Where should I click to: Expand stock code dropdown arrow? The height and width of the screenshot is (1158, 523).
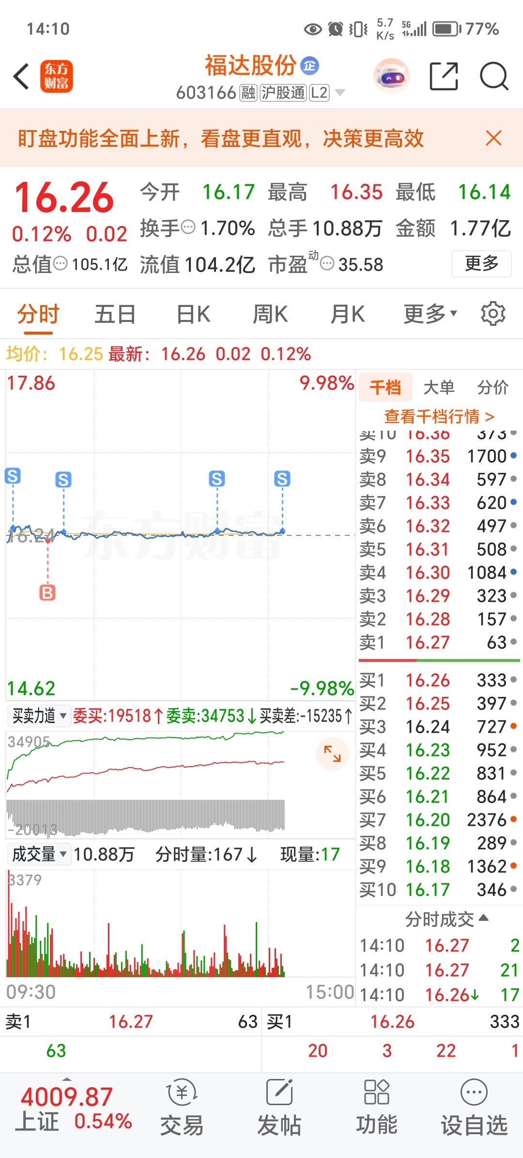coord(340,93)
